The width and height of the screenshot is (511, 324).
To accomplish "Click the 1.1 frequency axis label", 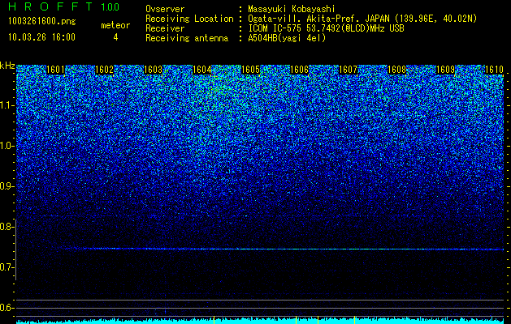I will click(6, 105).
